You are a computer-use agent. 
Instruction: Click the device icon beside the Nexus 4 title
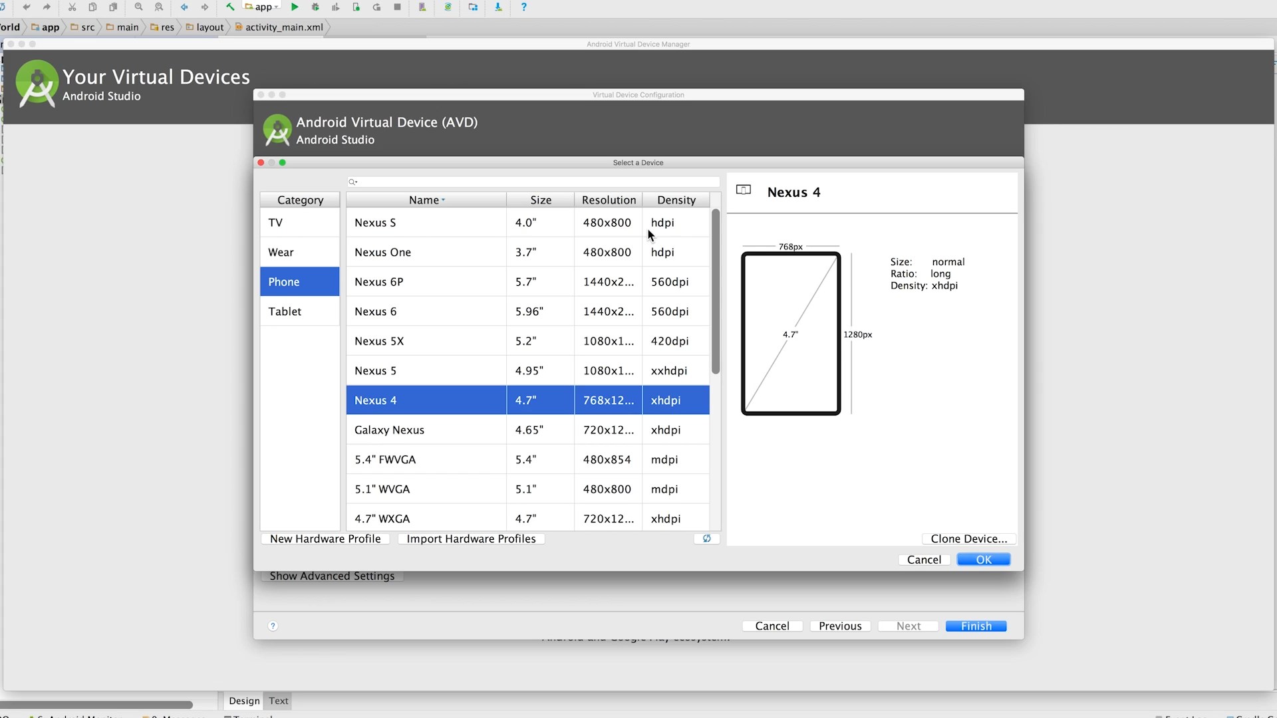[744, 190]
